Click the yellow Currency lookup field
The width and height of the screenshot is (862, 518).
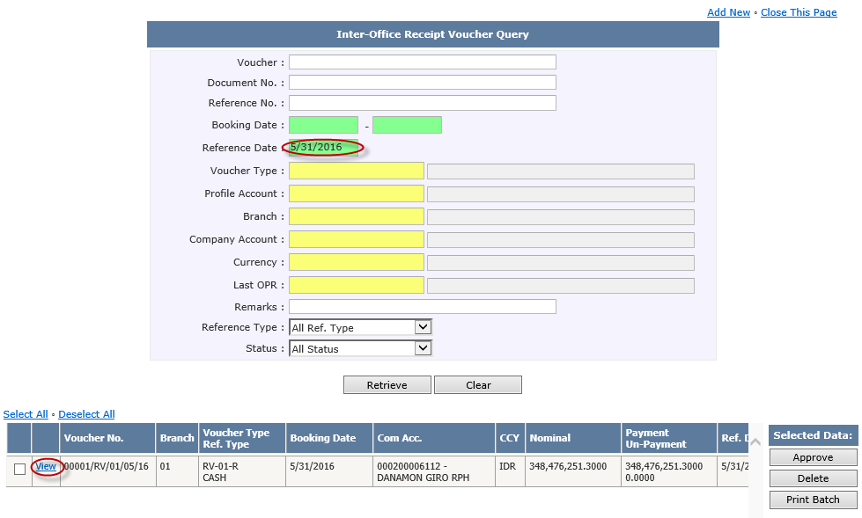tap(356, 262)
